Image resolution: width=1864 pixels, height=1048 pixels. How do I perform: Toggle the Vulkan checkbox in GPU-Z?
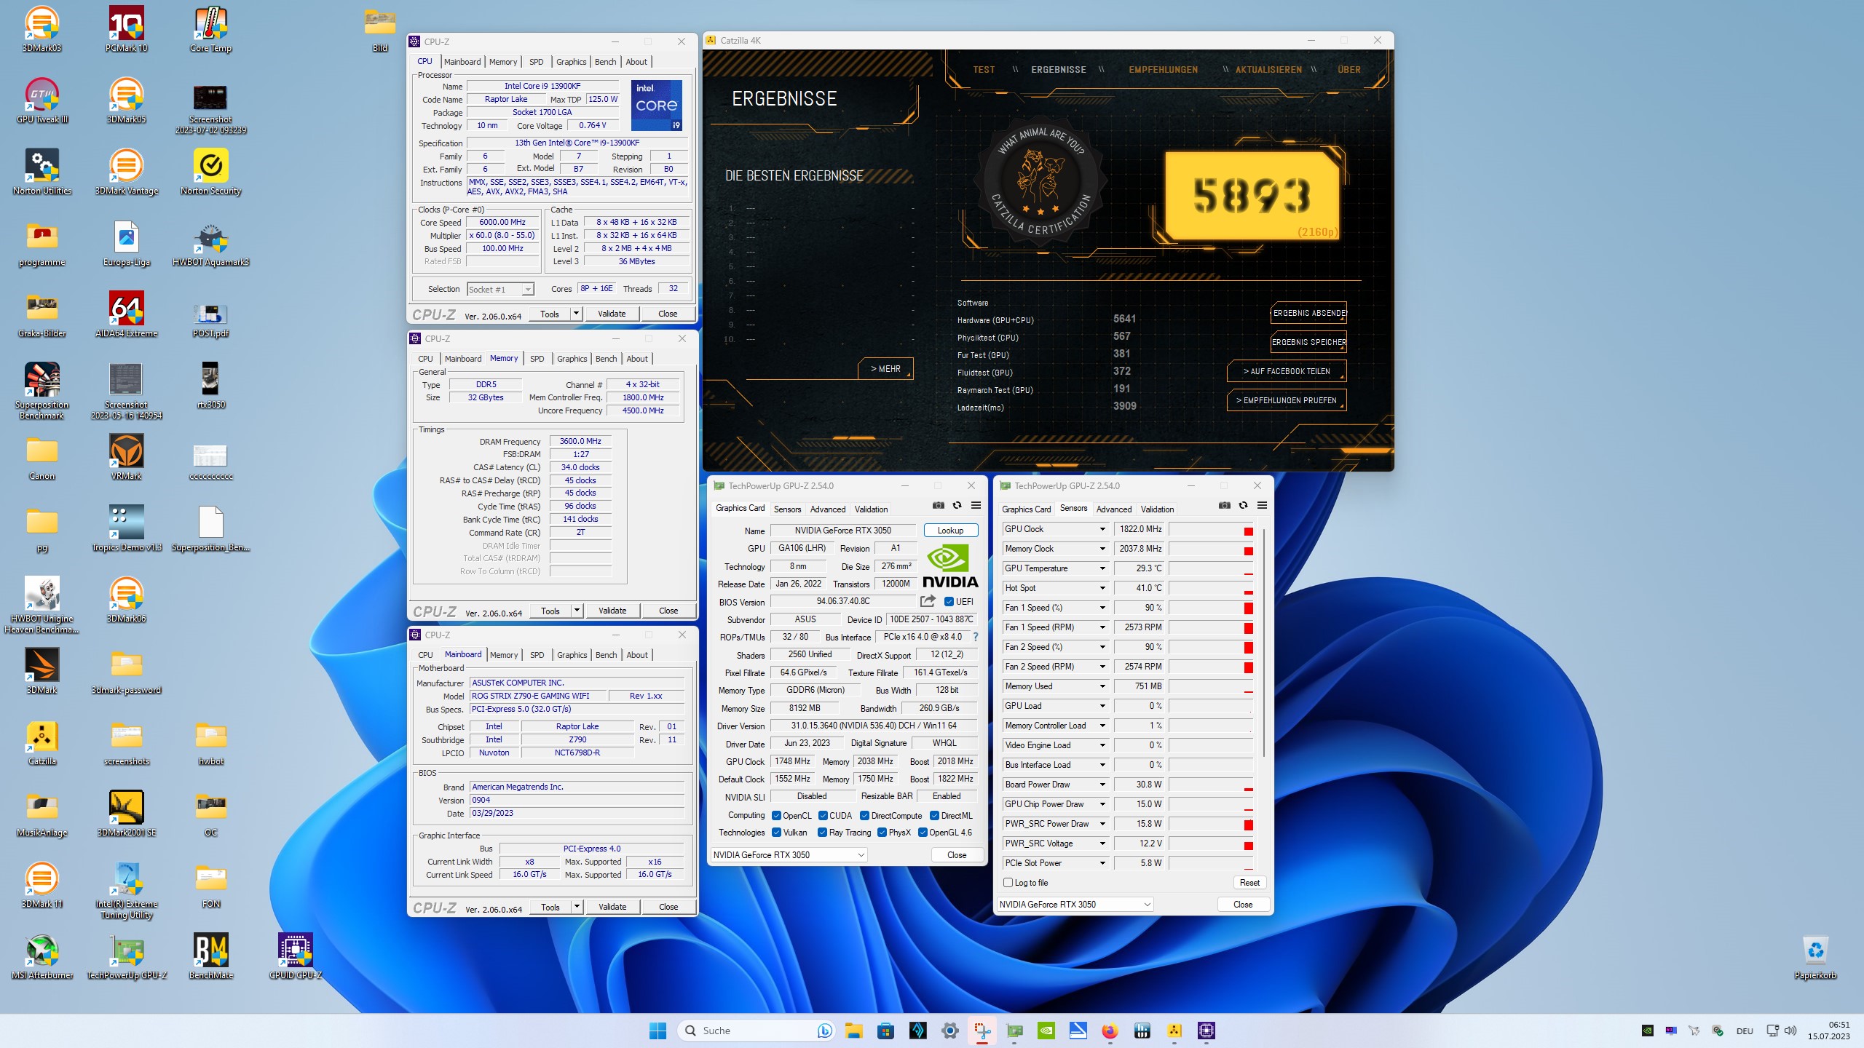[x=776, y=833]
